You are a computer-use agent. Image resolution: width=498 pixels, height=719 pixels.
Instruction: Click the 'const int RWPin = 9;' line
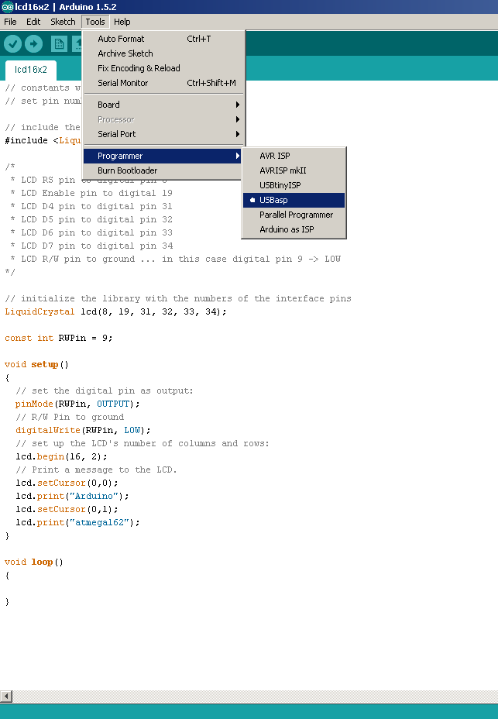click(x=59, y=338)
